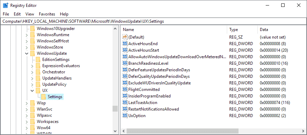Select the Wlpasvc key label
Image resolution: width=307 pixels, height=135 pixels.
[x=44, y=115]
